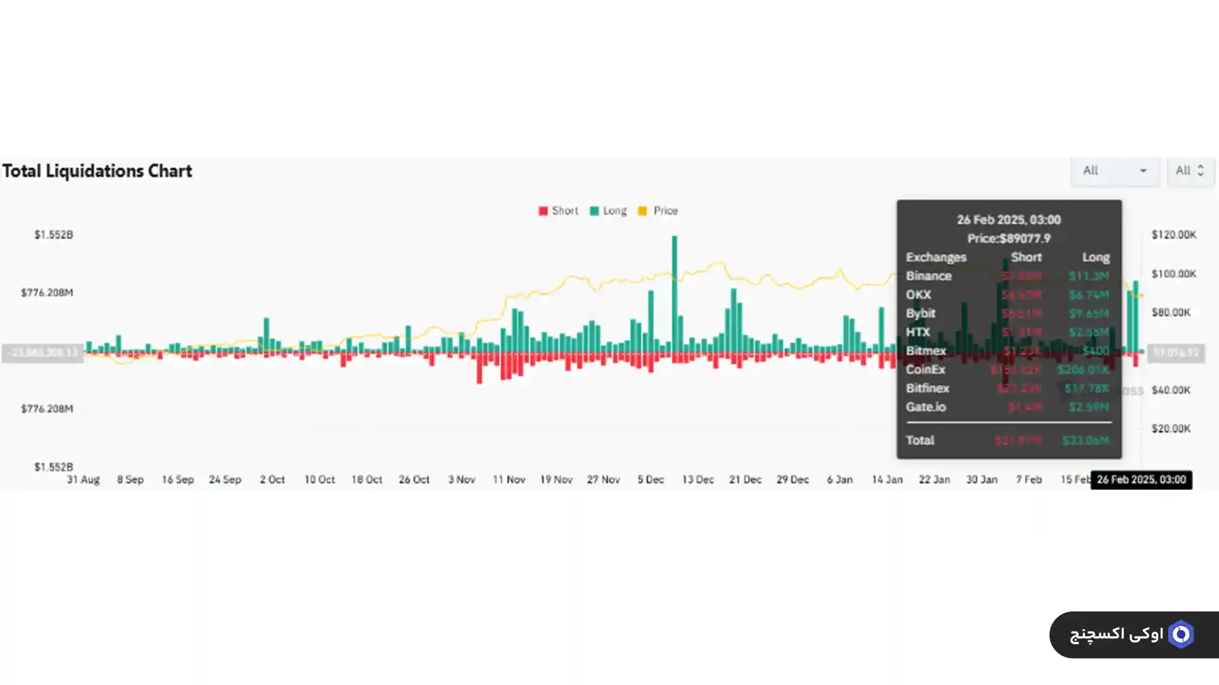Image resolution: width=1219 pixels, height=685 pixels.
Task: Click the Total row in the tooltip
Action: tap(1008, 440)
